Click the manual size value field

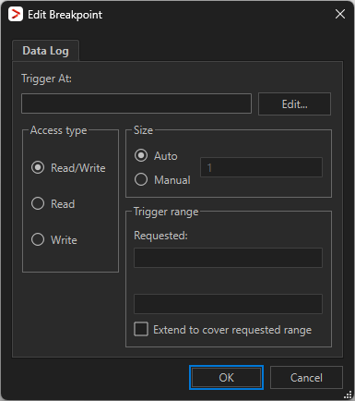261,167
